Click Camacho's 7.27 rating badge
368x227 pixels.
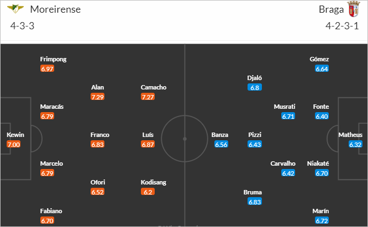148,97
